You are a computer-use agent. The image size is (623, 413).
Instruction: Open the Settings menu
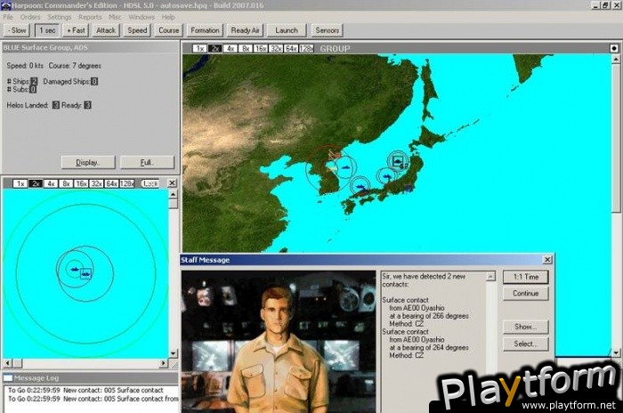coord(60,17)
